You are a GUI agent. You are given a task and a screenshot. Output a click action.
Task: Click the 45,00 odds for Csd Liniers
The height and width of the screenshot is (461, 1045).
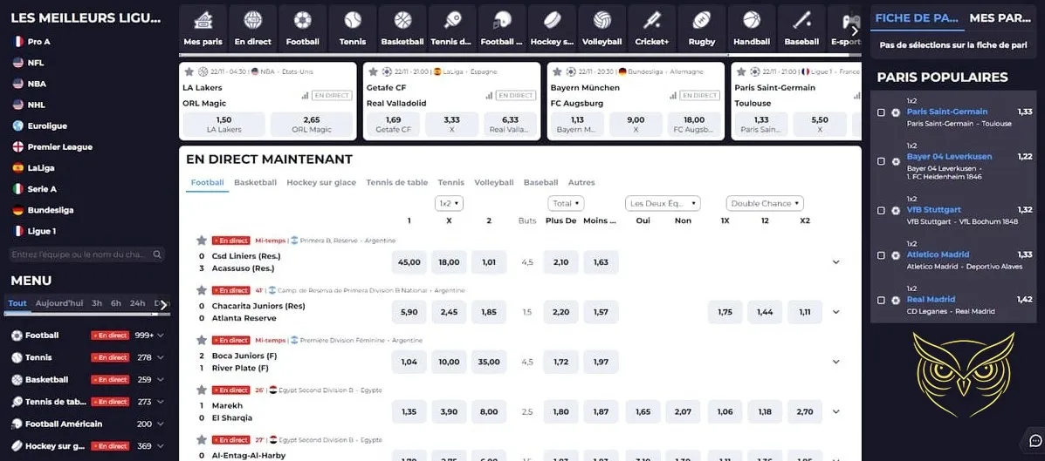coord(409,262)
